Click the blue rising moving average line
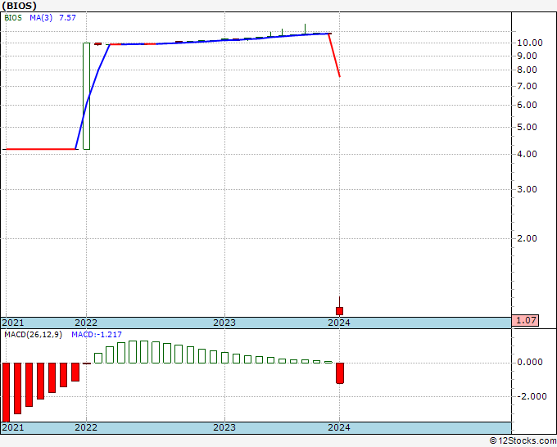 tap(93, 96)
